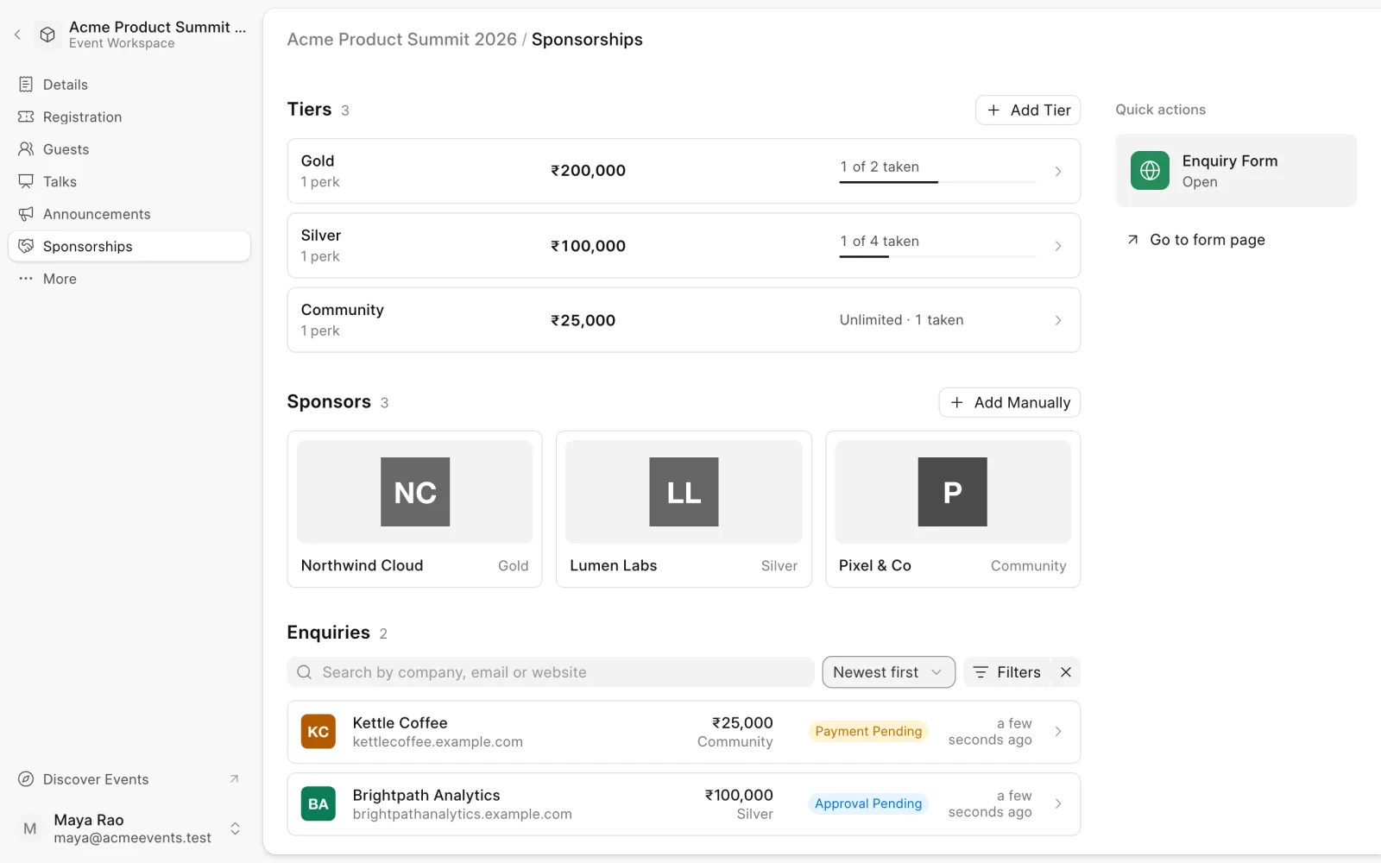Screen dimensions: 1381x863
Task: Expand the Silver tier row chevron
Action: click(x=1058, y=246)
